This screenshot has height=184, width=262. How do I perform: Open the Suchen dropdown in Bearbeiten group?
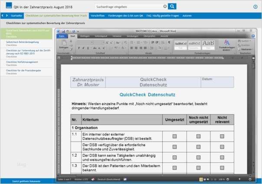(x=244, y=41)
